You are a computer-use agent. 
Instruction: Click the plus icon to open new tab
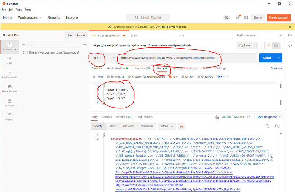[x=174, y=35]
